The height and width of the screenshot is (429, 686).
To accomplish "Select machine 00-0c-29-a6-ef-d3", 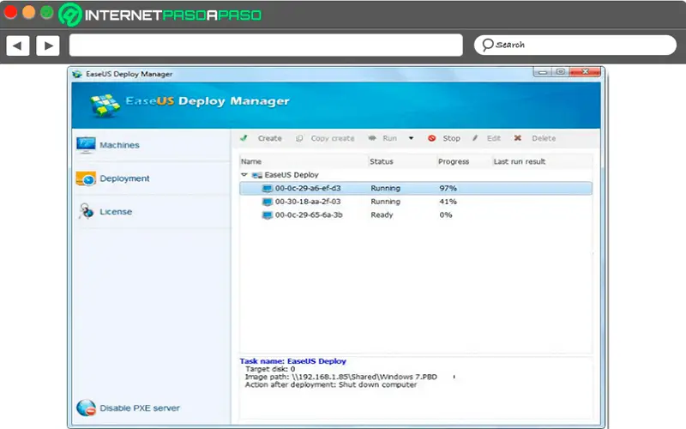I will 416,188.
